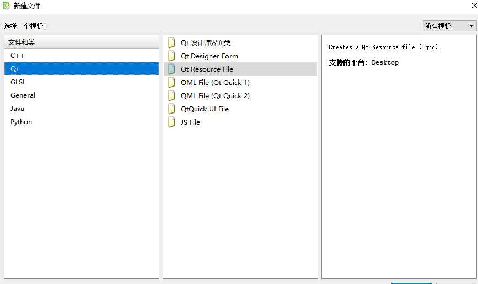Choose the Qt 设计师界面类 template
The image size is (478, 284).
(240, 42)
